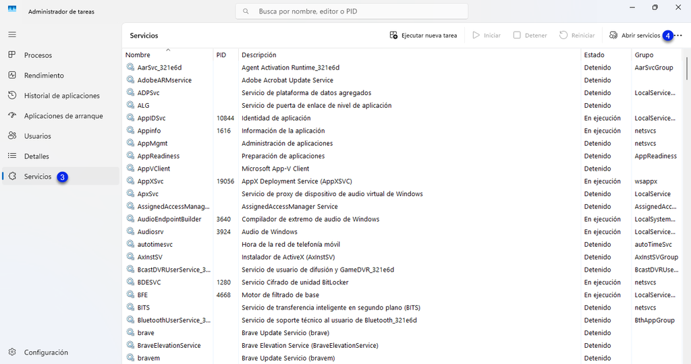
Task: Click the vertical scrollbar of services list
Action: pos(686,68)
